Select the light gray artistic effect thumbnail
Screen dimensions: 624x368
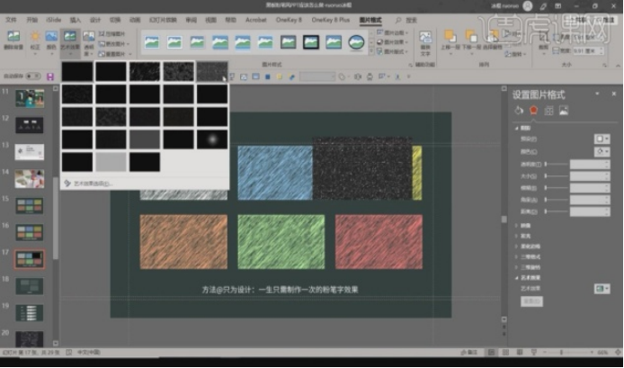tap(111, 162)
